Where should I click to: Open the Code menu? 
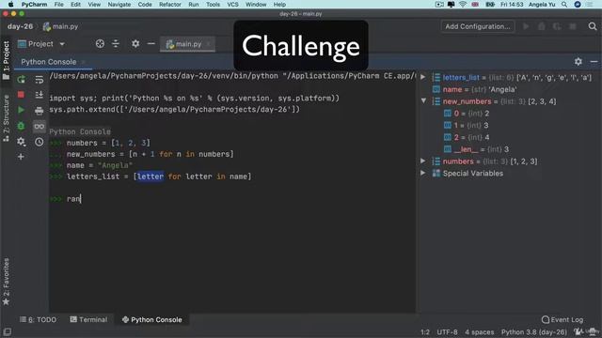145,5
